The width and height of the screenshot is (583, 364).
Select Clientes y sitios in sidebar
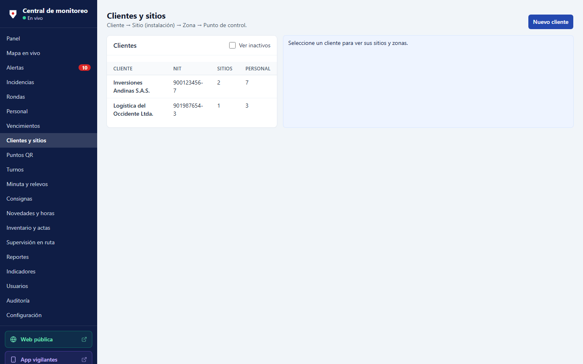pyautogui.click(x=49, y=140)
